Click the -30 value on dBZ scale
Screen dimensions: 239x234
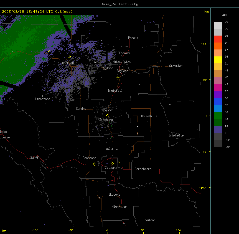pos(227,147)
